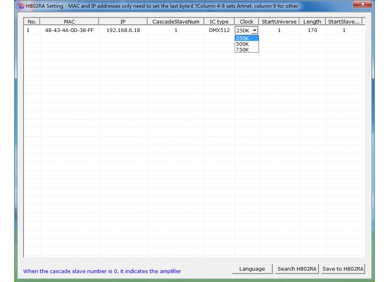The image size is (389, 282).
Task: Click the IP column header
Action: coord(123,21)
